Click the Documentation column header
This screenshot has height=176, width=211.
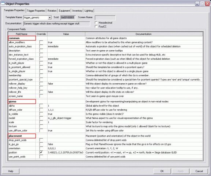(x=144, y=34)
